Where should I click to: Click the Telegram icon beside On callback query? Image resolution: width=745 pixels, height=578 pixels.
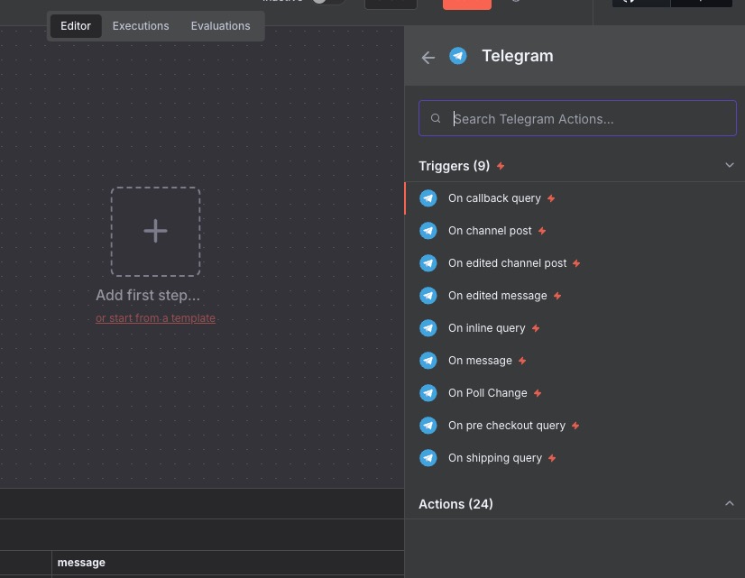428,198
